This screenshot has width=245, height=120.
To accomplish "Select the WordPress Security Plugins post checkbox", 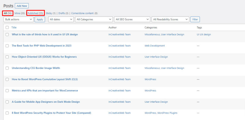I will pyautogui.click(x=7, y=113).
